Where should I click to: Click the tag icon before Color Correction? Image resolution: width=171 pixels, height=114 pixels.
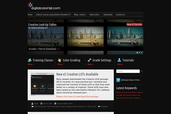pyautogui.click(x=32, y=107)
